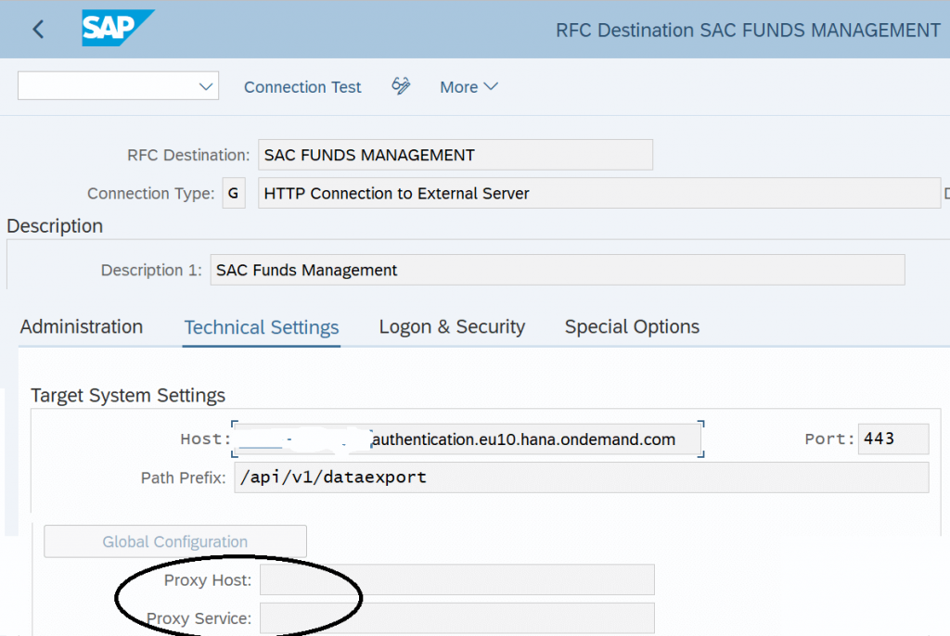The width and height of the screenshot is (950, 636).
Task: Expand the command field dropdown
Action: [x=206, y=85]
